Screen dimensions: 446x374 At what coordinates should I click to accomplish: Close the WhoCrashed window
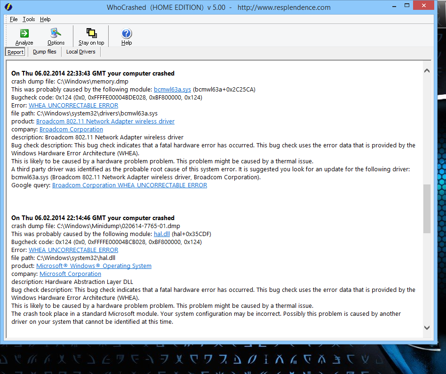point(423,5)
